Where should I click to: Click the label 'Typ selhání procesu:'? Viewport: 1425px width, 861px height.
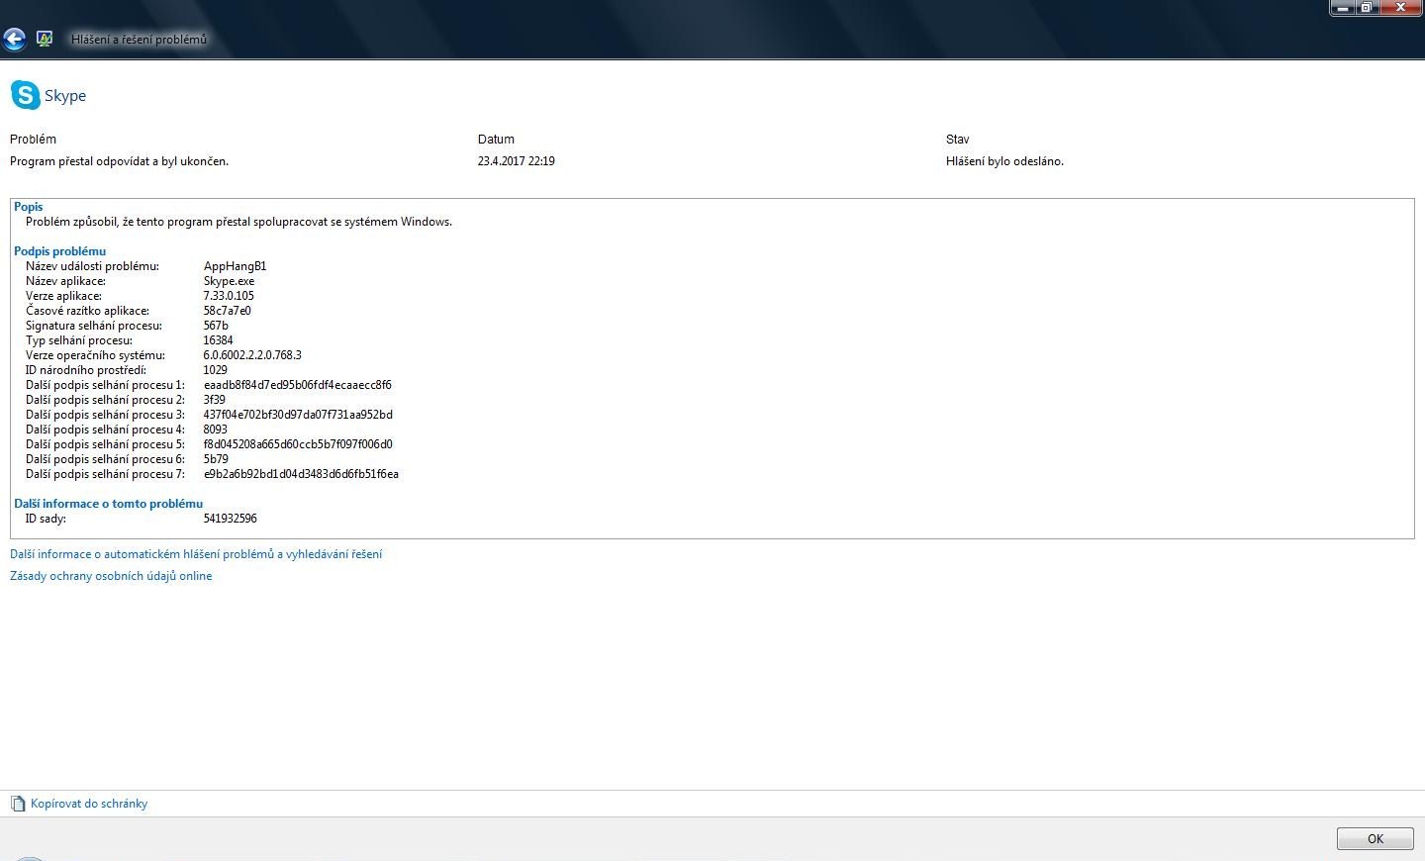(79, 340)
